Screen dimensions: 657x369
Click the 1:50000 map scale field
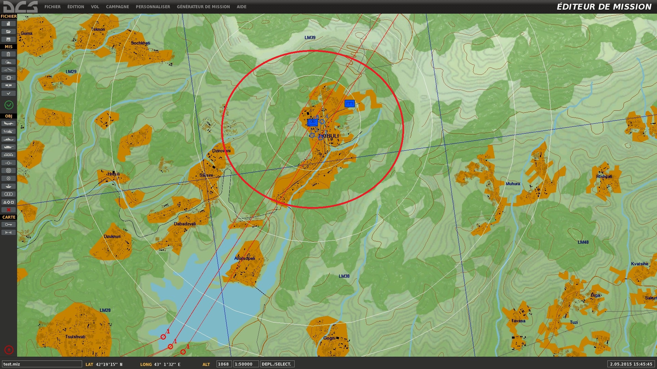(246, 364)
